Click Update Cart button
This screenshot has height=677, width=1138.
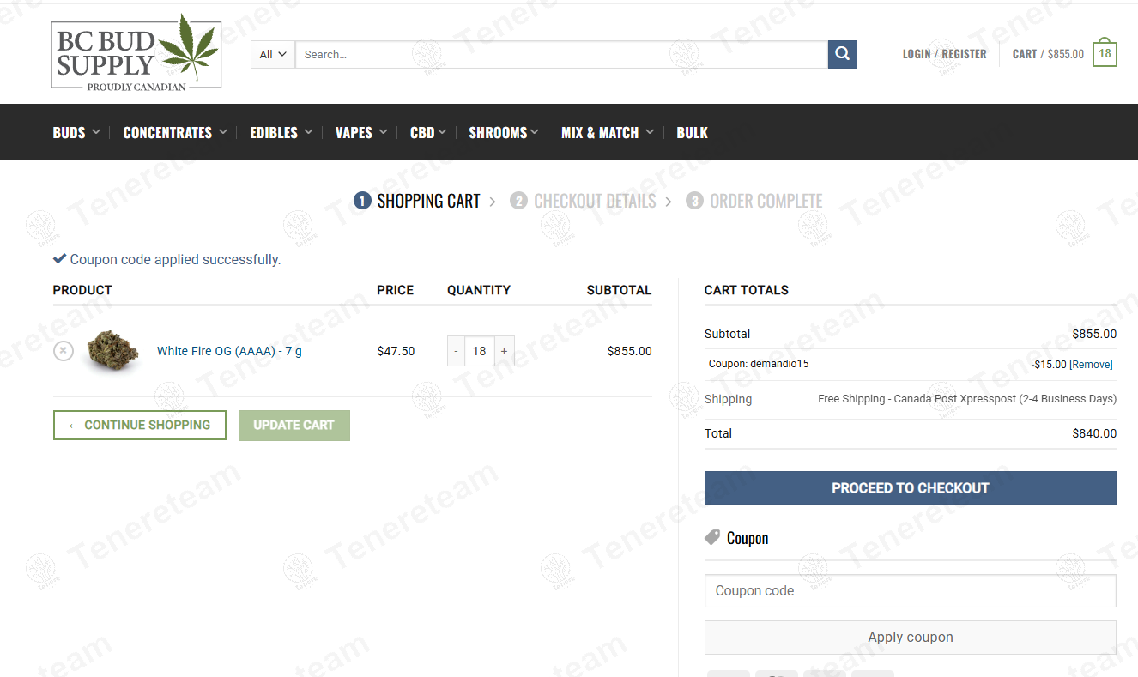[x=294, y=426]
